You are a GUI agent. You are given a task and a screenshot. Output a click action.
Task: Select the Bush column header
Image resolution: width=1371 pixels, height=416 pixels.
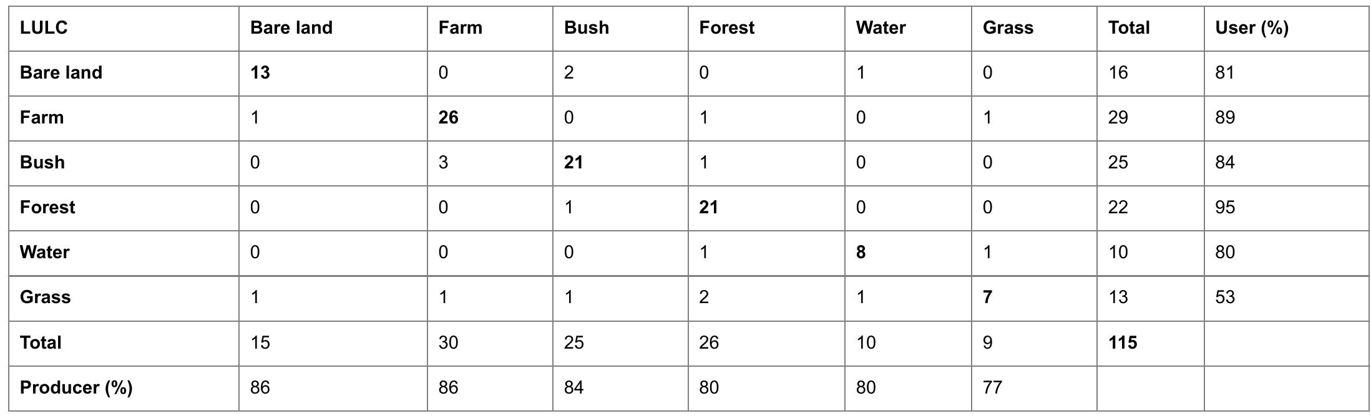click(x=586, y=28)
